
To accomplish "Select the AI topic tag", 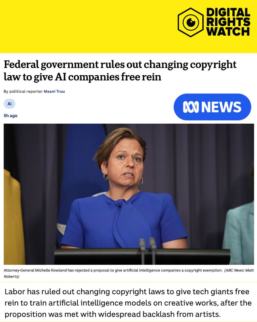I will 9,104.
